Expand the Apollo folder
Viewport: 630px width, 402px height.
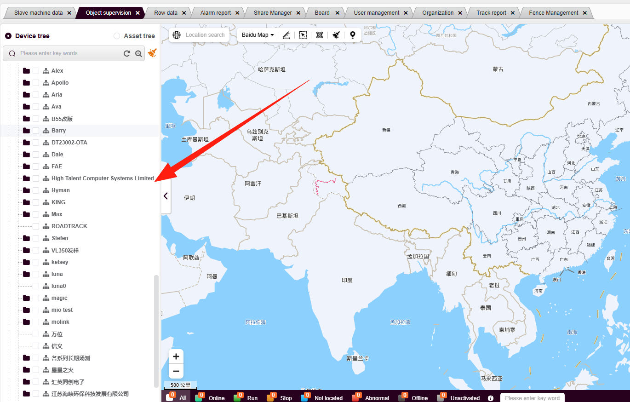26,83
